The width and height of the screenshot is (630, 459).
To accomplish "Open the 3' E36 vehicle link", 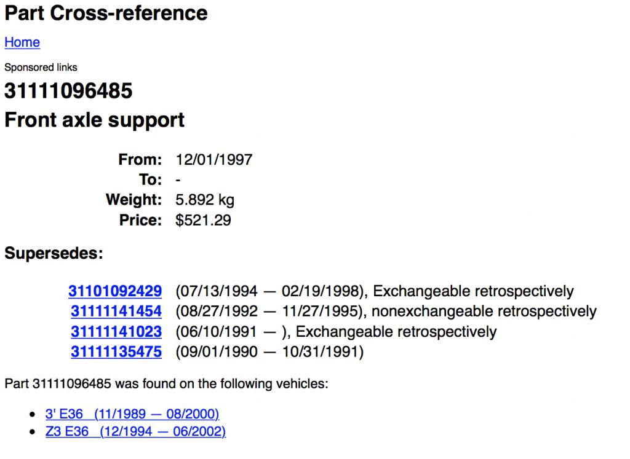I will [x=132, y=414].
